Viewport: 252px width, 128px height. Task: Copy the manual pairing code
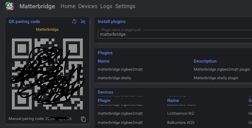pos(83,119)
